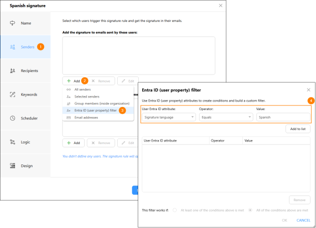Click the Add to list button
The height and width of the screenshot is (228, 316).
298,129
